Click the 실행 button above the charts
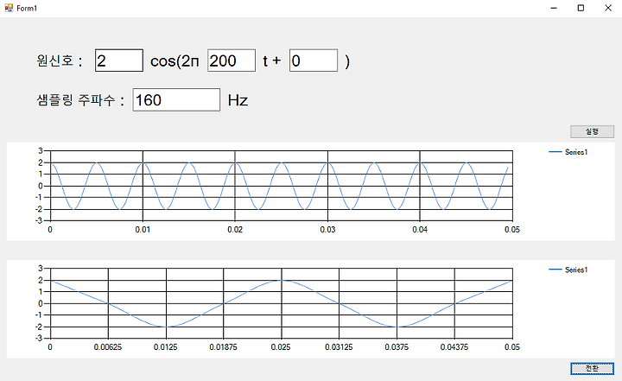Image resolution: width=622 pixels, height=381 pixels. (x=592, y=131)
